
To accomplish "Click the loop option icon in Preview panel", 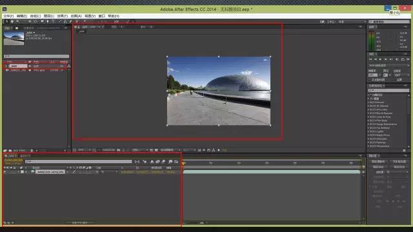I will pos(403,59).
